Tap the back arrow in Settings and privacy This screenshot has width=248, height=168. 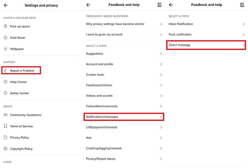[6, 5]
